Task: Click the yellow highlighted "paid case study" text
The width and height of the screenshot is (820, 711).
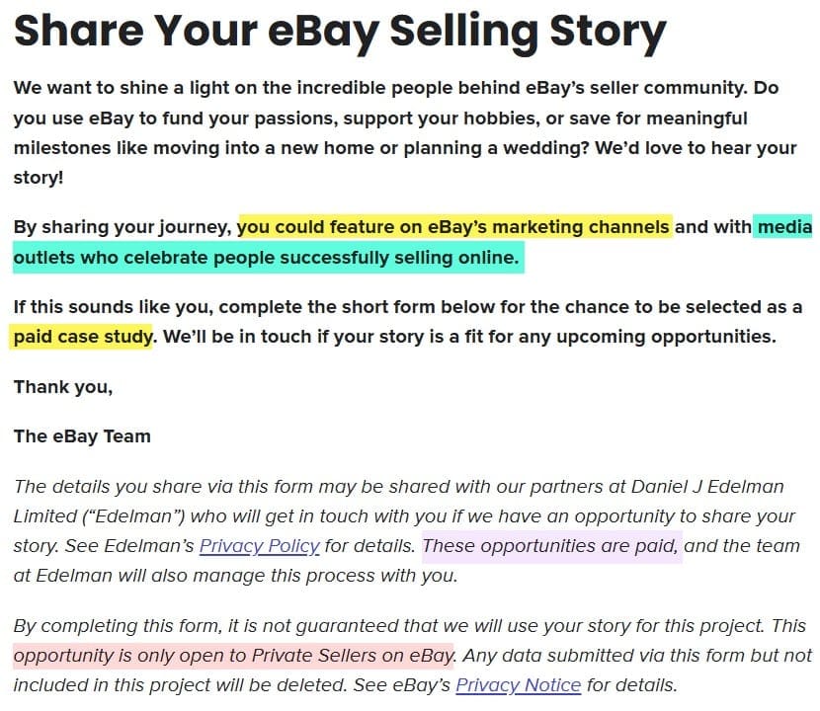Action: click(83, 337)
